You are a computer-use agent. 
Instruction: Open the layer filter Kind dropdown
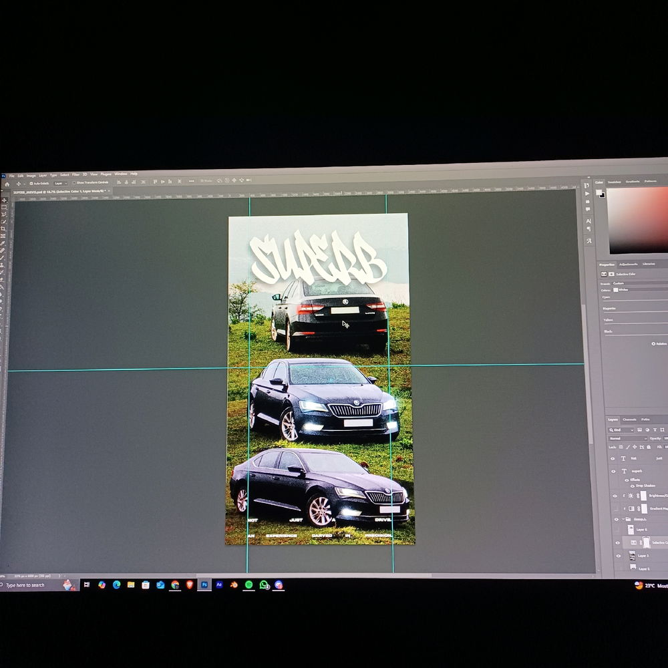(x=621, y=430)
